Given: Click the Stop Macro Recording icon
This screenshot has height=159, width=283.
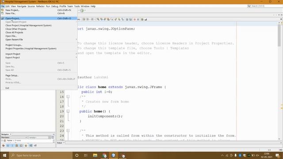Looking at the screenshot, I should (x=138, y=19).
